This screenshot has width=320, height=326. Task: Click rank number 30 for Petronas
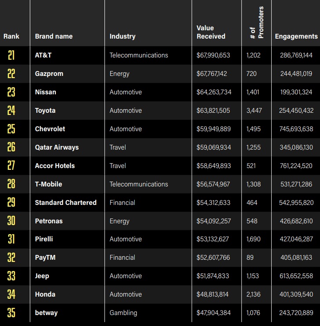(11, 221)
